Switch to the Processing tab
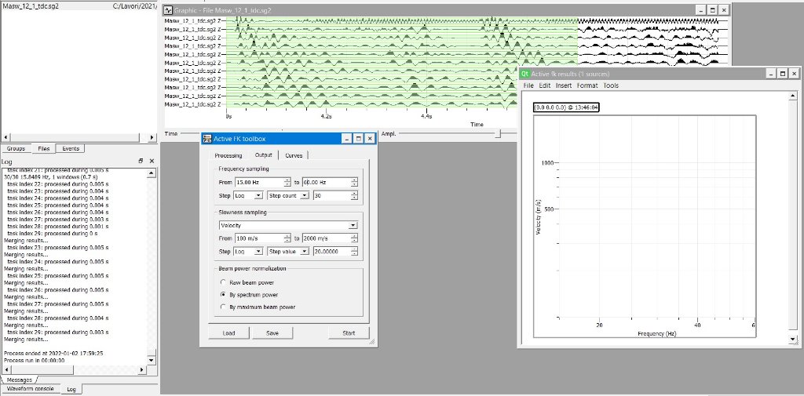804x396 pixels. click(x=228, y=155)
